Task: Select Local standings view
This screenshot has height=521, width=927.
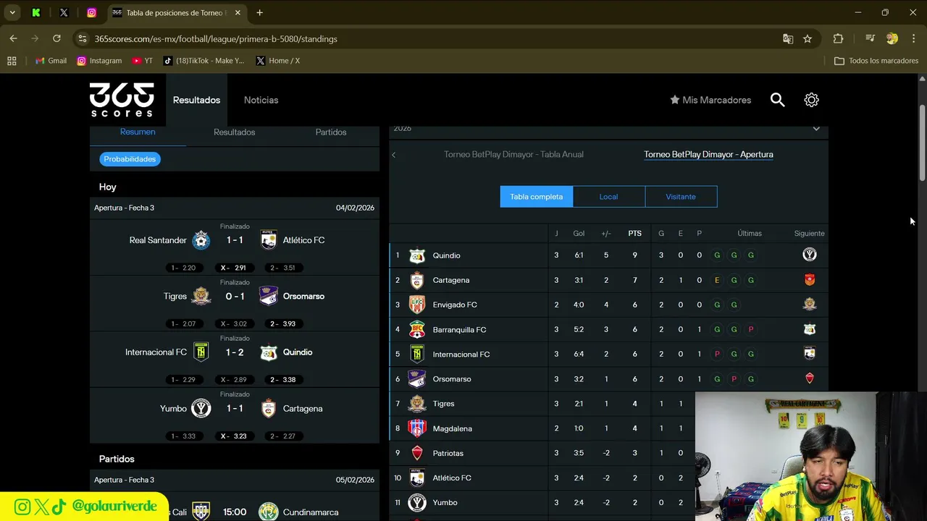Action: tap(608, 197)
